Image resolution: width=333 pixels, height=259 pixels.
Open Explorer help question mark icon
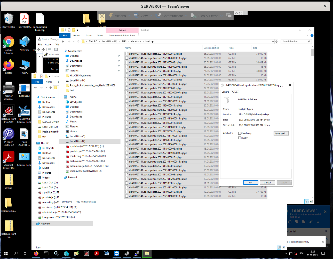(x=312, y=35)
